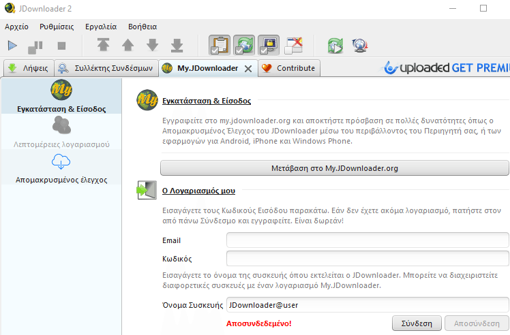This screenshot has height=335, width=510.
Task: Open the Ρυθμίσεις menu
Action: pyautogui.click(x=57, y=27)
